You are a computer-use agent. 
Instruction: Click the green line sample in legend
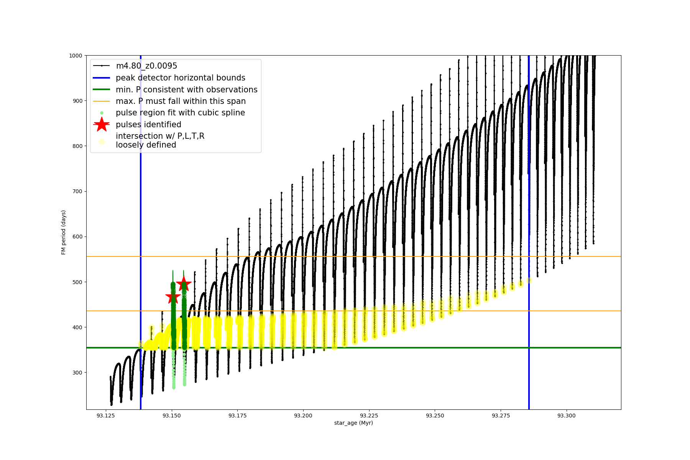tap(102, 89)
